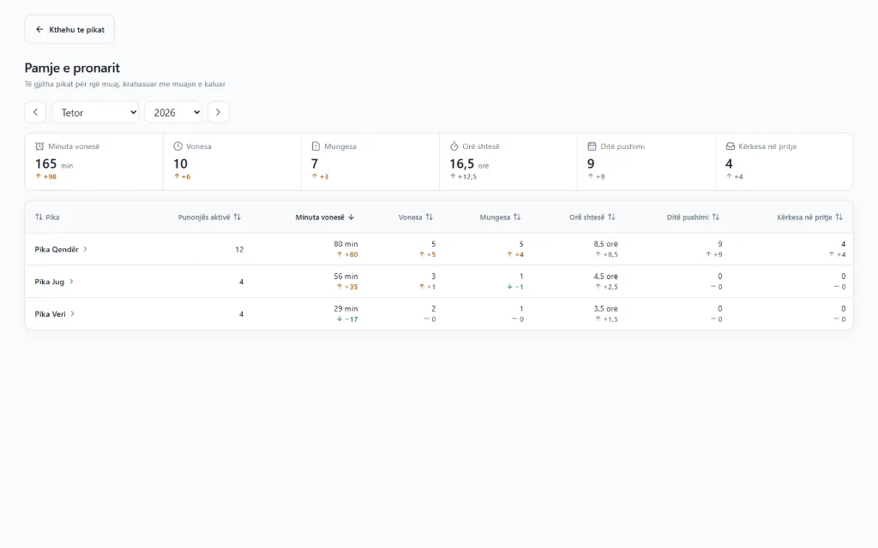Expand Pika Jug row chevron

point(71,282)
